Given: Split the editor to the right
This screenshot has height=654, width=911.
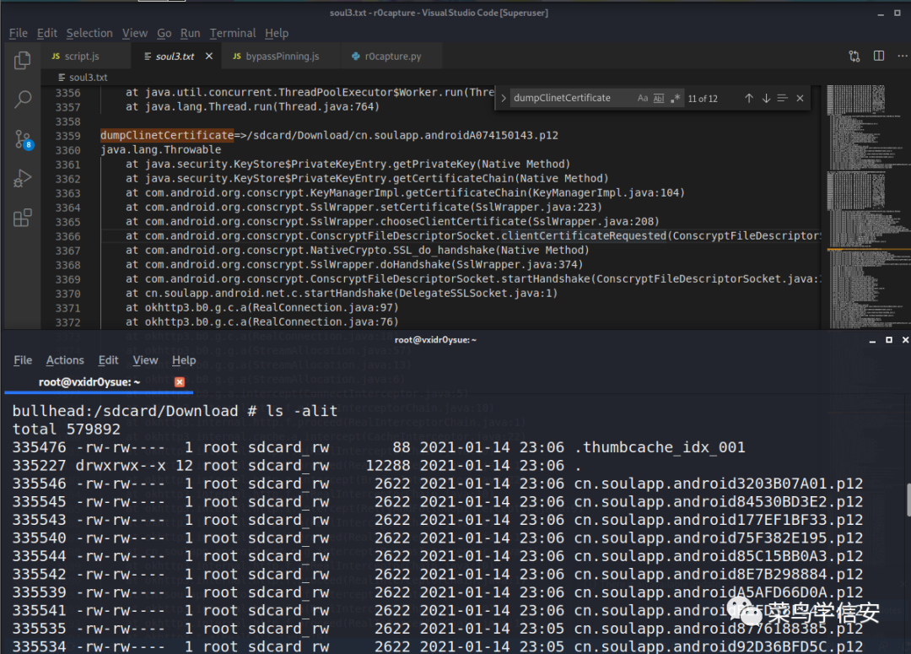Looking at the screenshot, I should point(879,56).
